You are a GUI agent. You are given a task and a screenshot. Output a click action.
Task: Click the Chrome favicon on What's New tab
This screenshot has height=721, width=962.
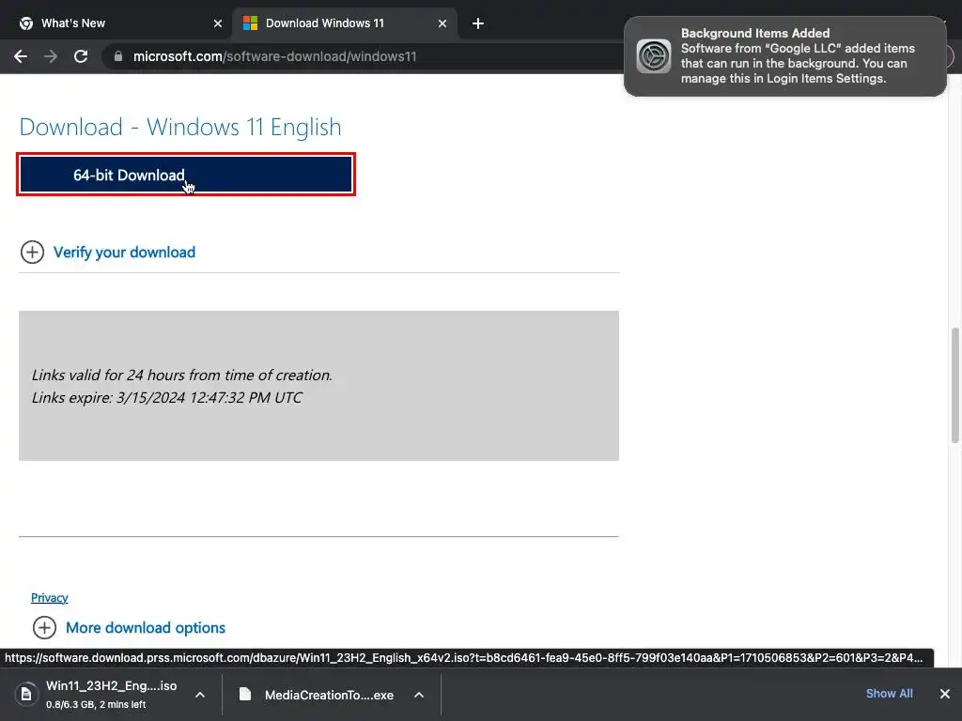pyautogui.click(x=25, y=23)
